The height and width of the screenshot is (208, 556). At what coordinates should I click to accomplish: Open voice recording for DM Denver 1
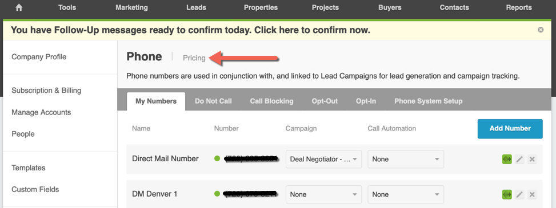[507, 194]
